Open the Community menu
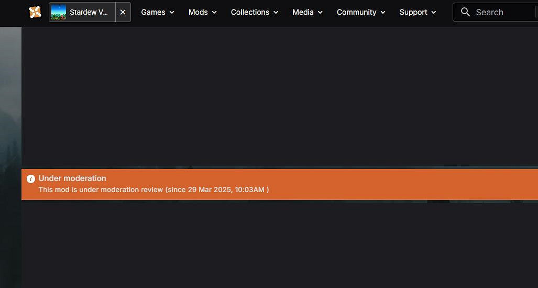The width and height of the screenshot is (538, 288). click(356, 12)
